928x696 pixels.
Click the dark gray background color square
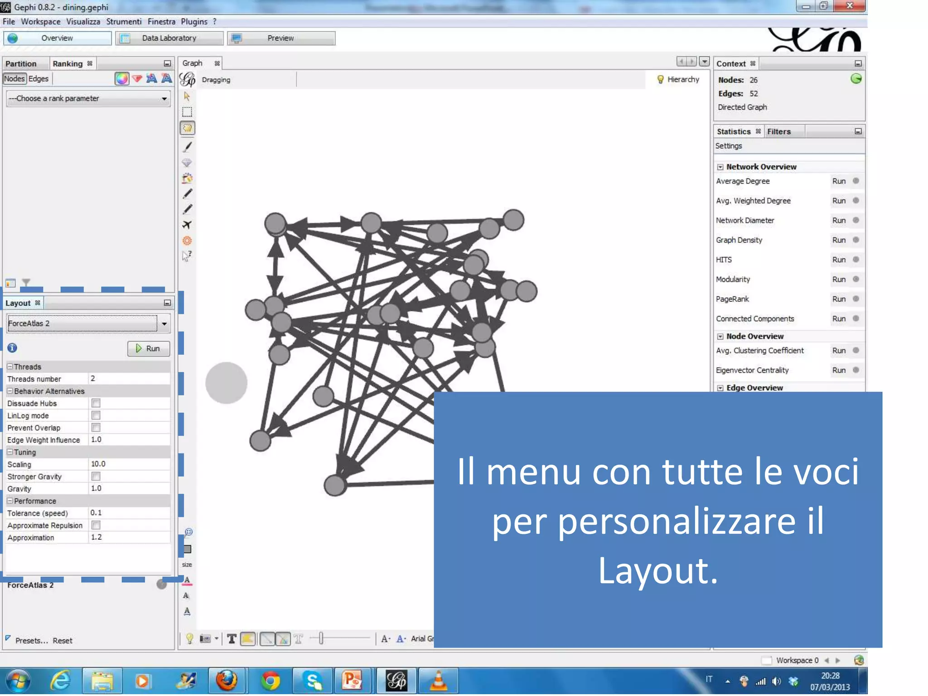187,550
